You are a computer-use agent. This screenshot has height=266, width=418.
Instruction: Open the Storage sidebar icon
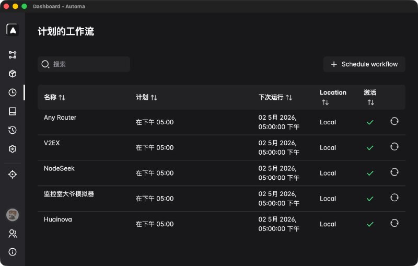click(x=12, y=111)
